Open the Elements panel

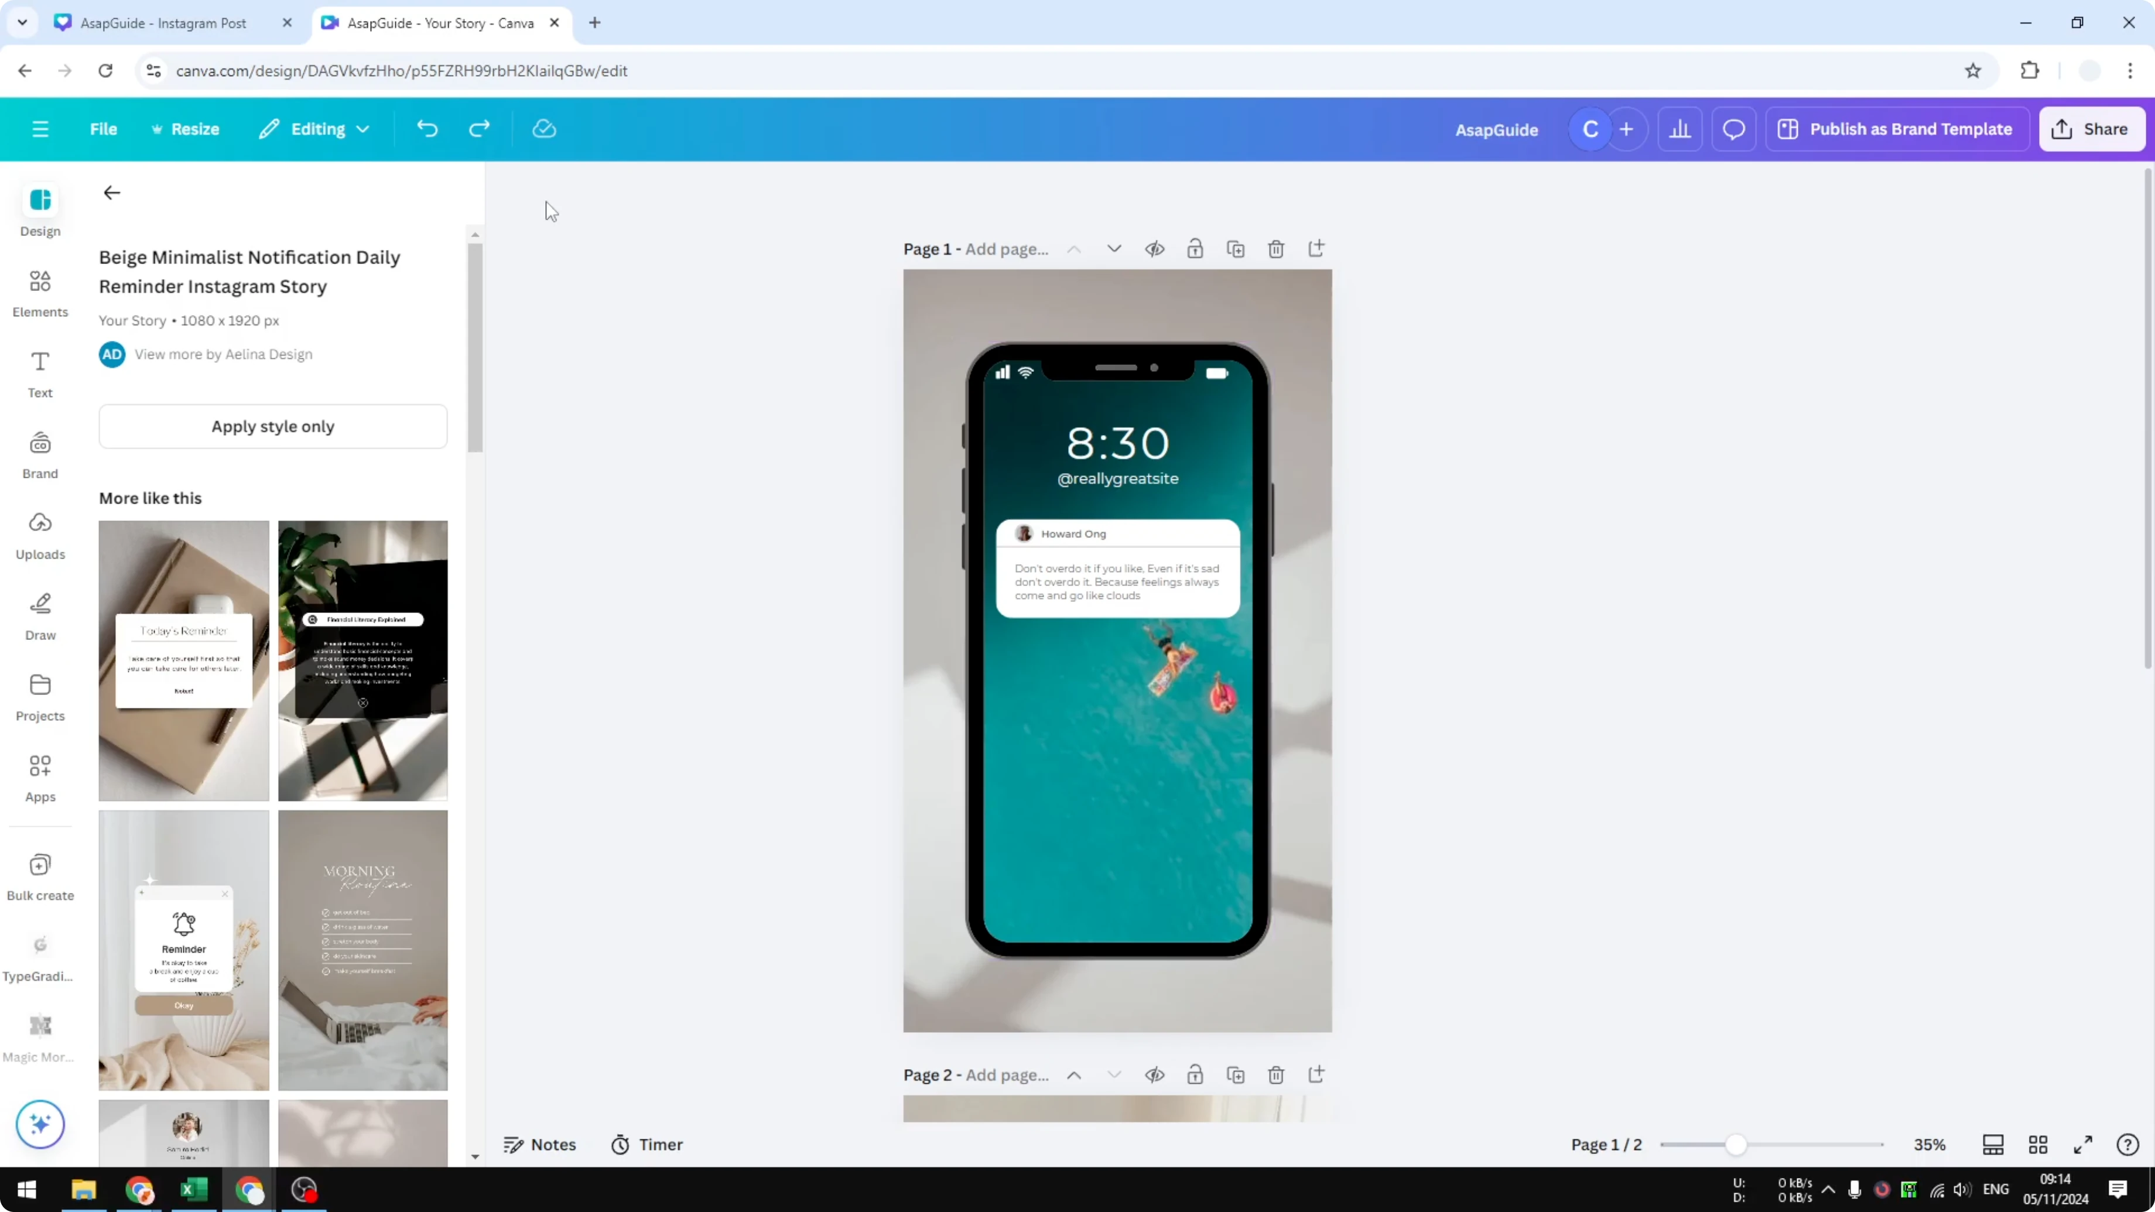(40, 293)
